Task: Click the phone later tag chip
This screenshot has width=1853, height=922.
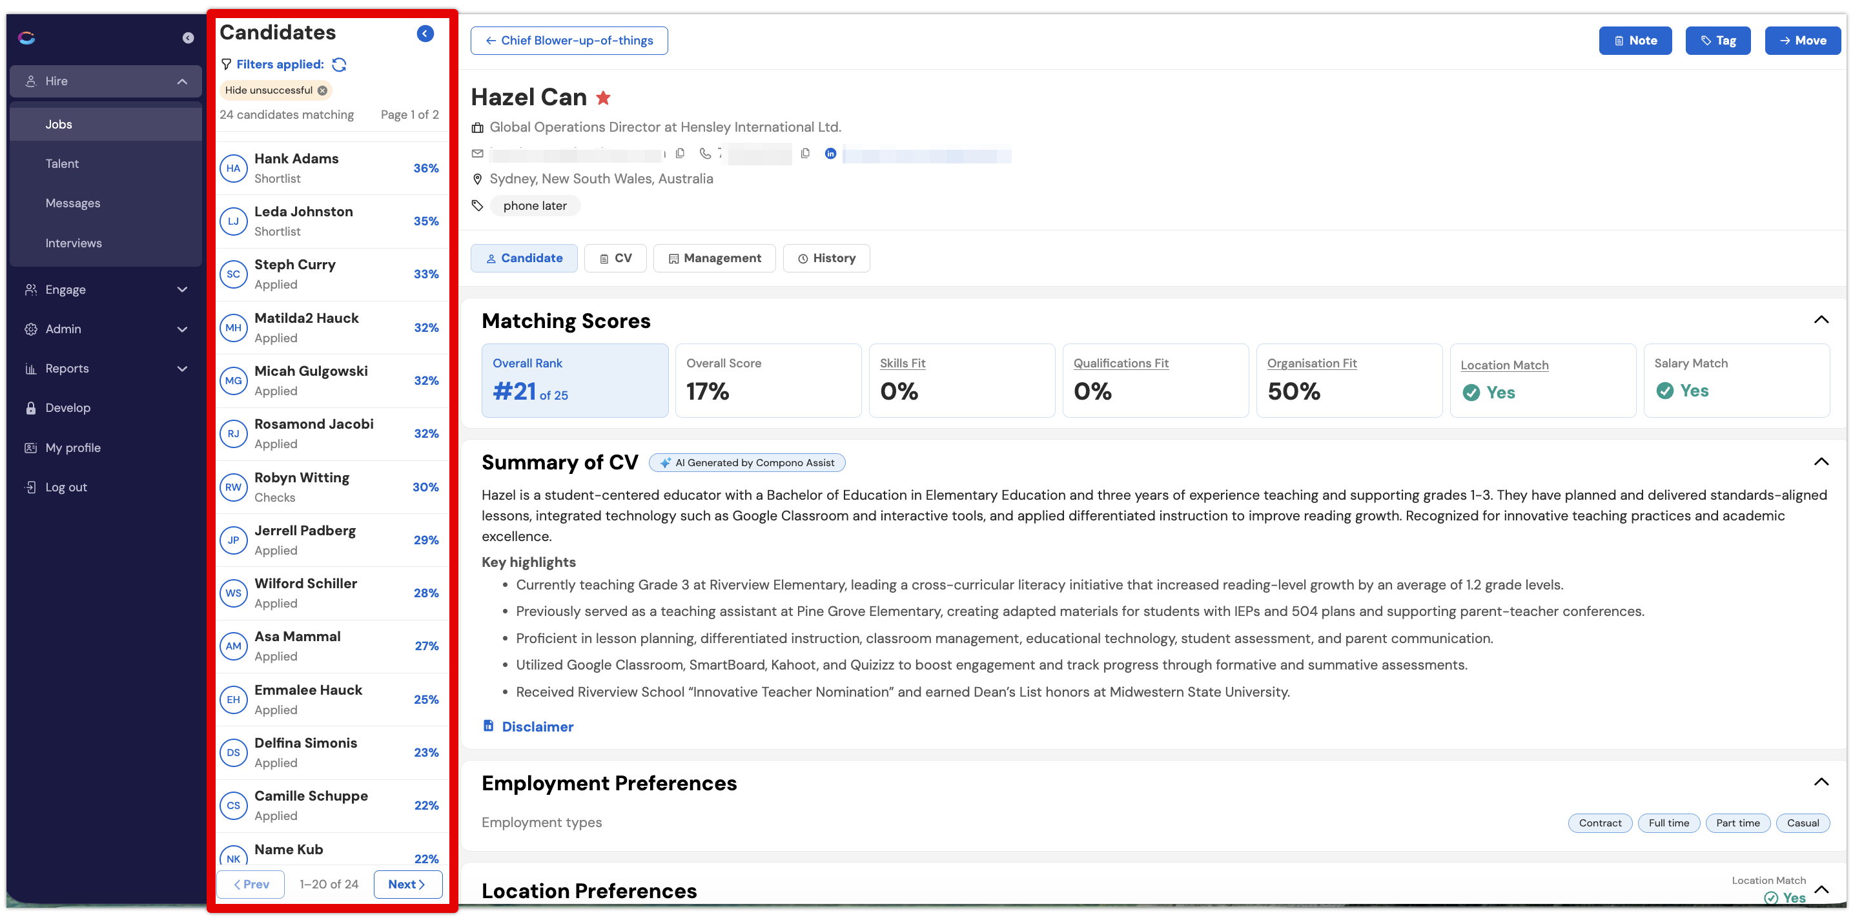Action: click(x=535, y=207)
